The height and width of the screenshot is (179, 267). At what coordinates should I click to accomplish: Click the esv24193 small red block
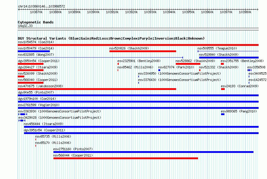(223, 89)
